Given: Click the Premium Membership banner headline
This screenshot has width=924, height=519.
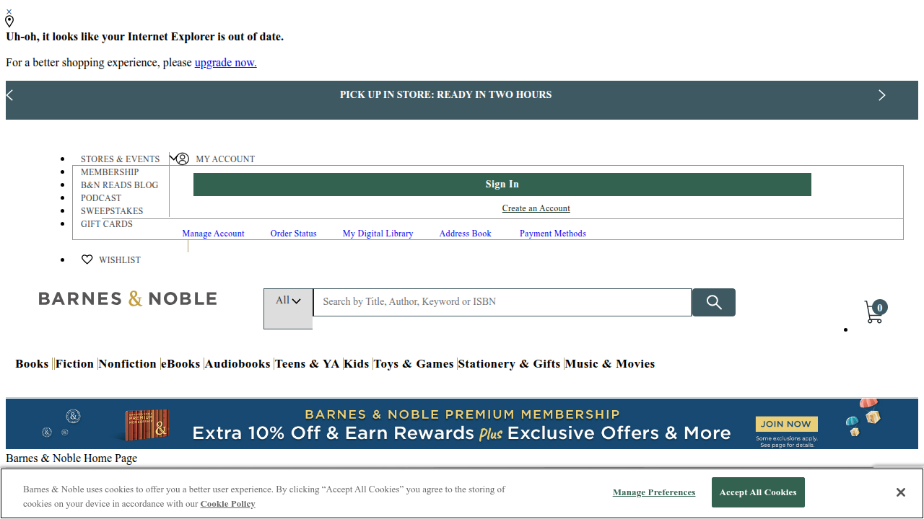Looking at the screenshot, I should click(462, 414).
